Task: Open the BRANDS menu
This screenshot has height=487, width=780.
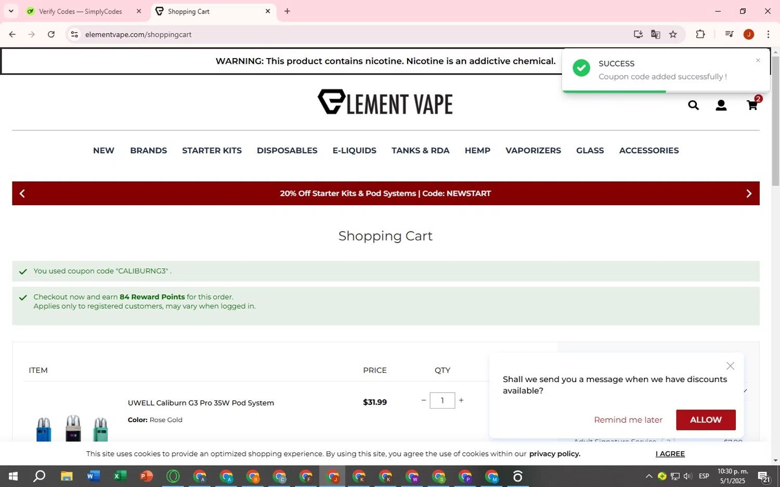Action: coord(148,151)
